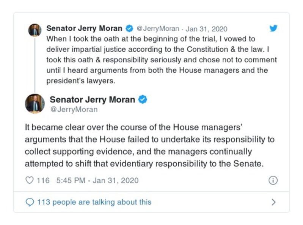The height and width of the screenshot is (225, 303).
Task: Open the small avatar in the top tweet
Action: pyautogui.click(x=35, y=30)
